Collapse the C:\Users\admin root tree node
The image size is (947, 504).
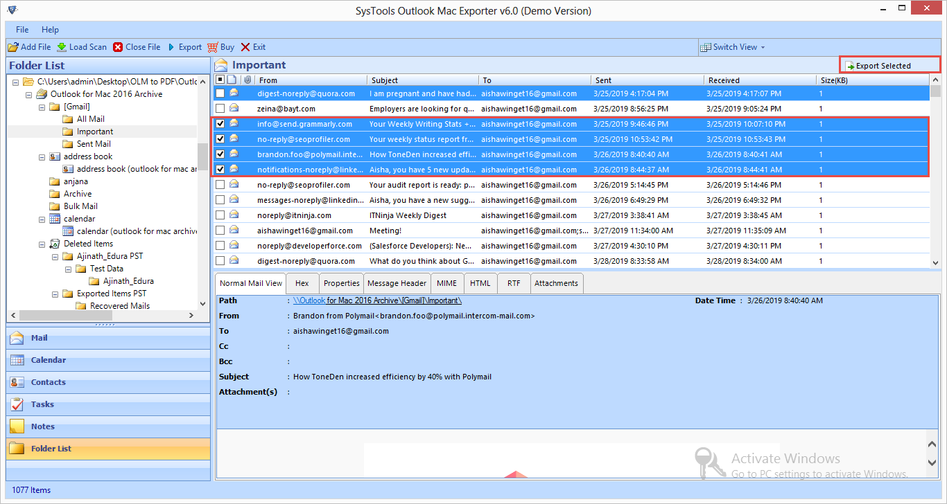click(x=16, y=82)
